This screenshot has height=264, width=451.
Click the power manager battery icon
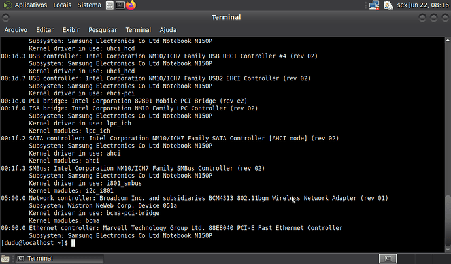tap(388, 5)
